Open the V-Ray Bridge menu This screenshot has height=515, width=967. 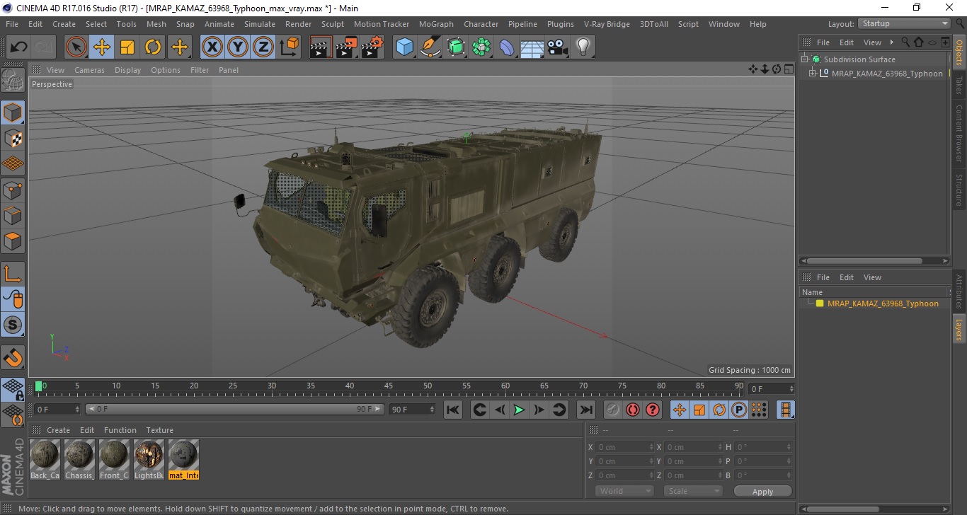607,24
